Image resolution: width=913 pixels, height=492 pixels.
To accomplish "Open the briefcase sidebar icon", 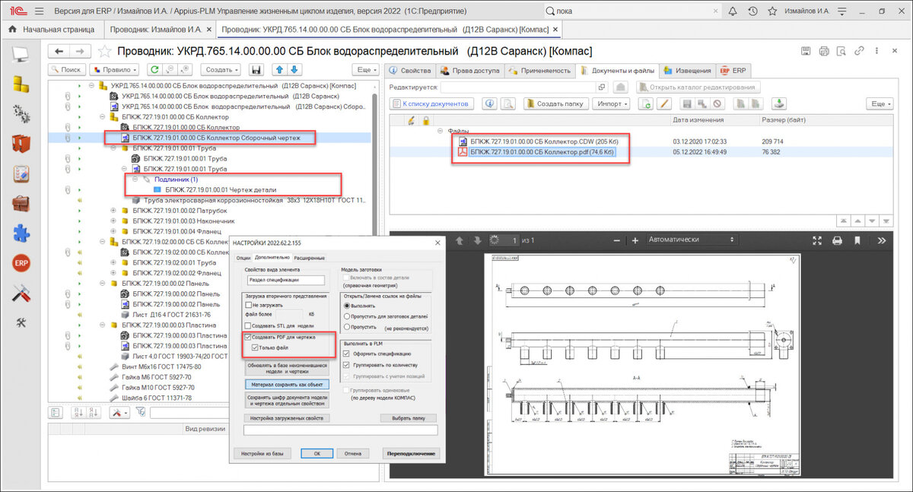I will (21, 203).
